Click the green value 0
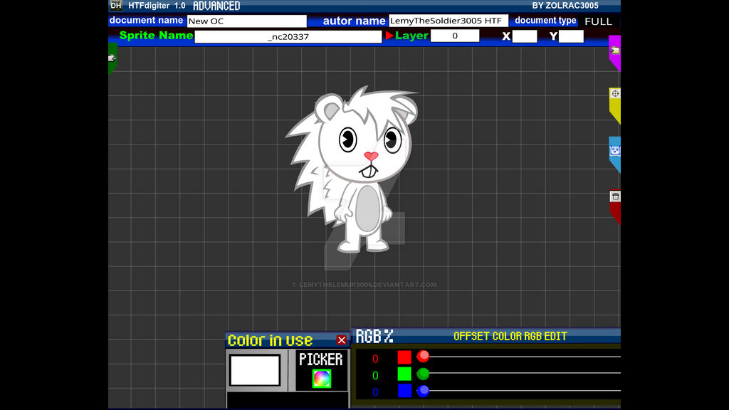This screenshot has width=729, height=410. pos(375,375)
